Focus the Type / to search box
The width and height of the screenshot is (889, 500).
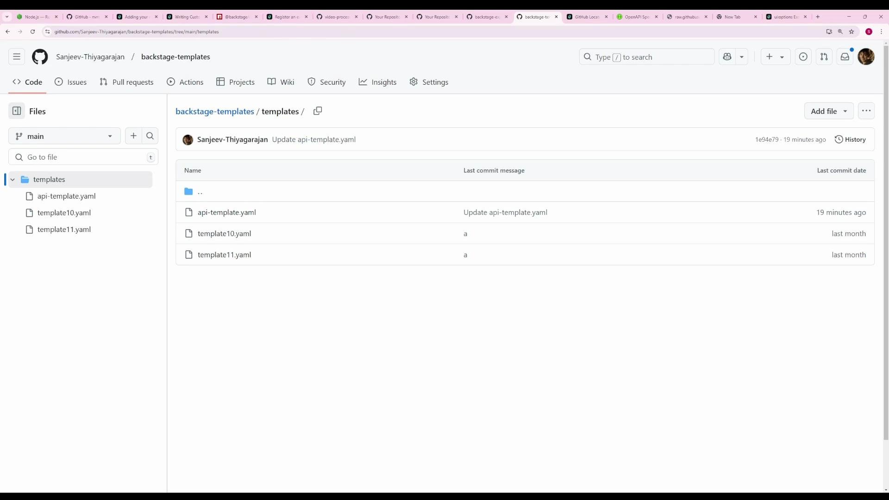tap(646, 56)
